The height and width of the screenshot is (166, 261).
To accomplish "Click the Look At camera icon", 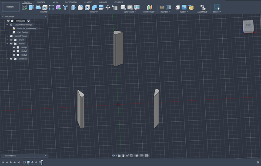I will pyautogui.click(x=119, y=156).
